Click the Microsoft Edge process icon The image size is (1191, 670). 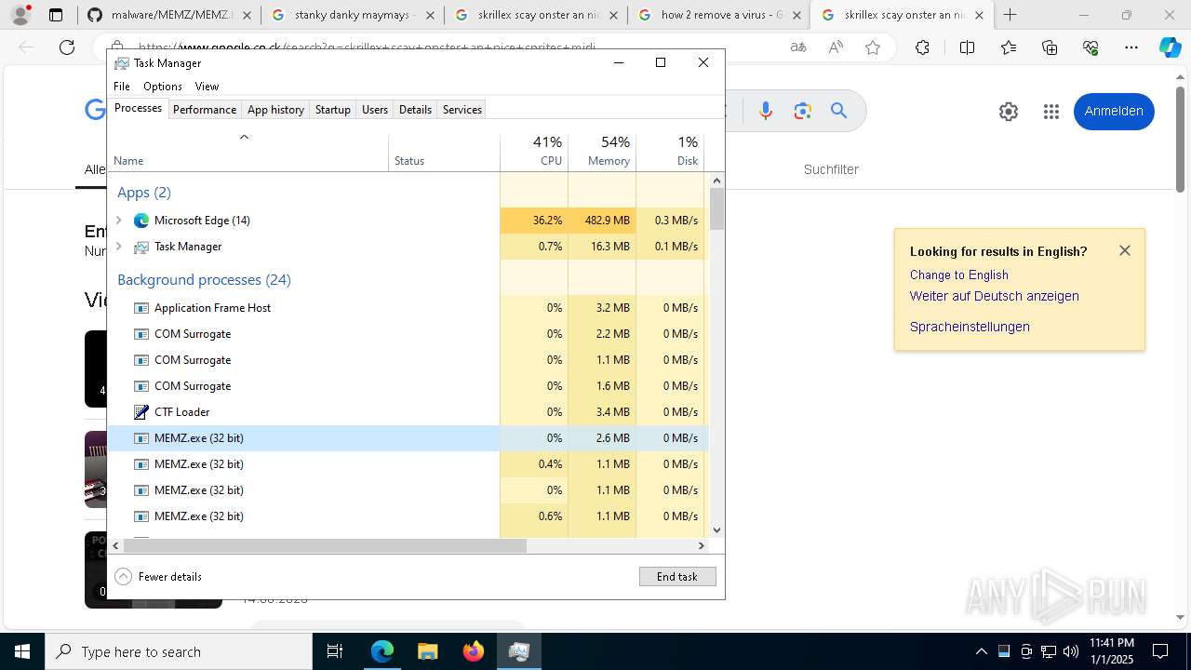pos(141,221)
